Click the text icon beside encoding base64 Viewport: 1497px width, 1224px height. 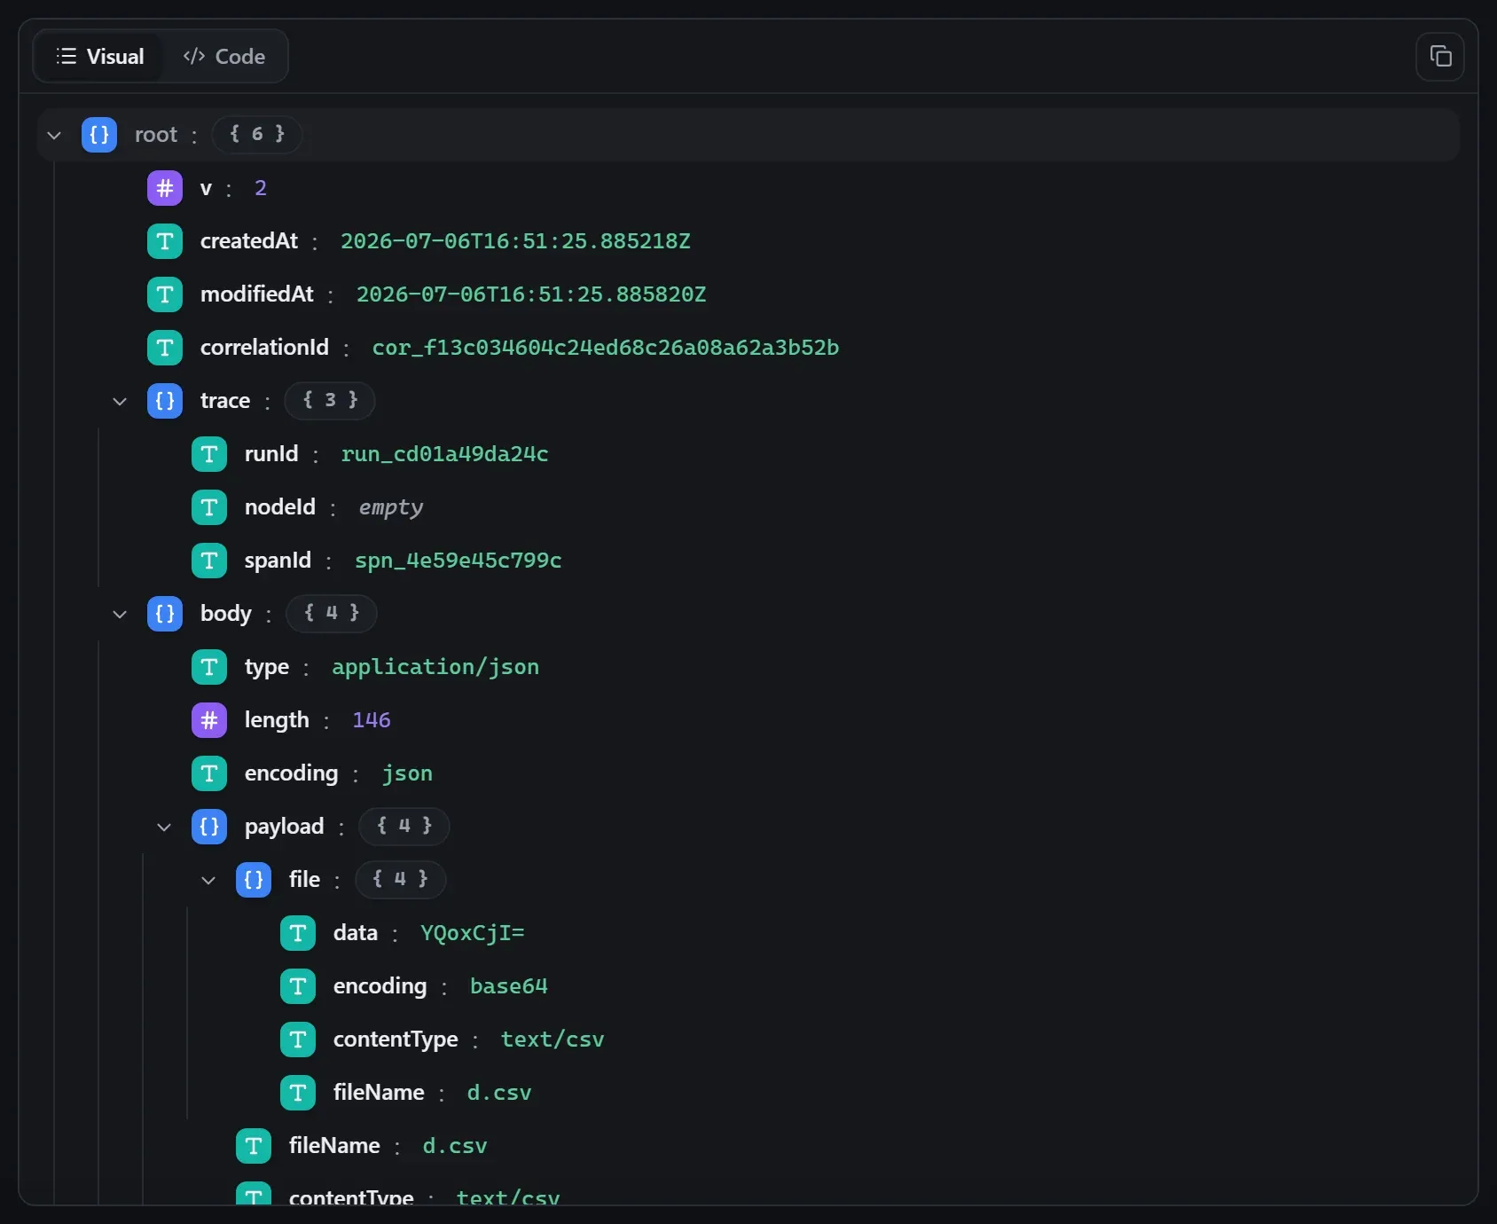pyautogui.click(x=298, y=986)
